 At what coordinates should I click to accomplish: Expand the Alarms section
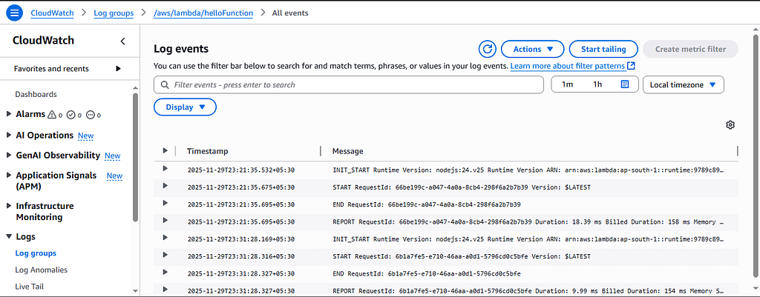9,114
